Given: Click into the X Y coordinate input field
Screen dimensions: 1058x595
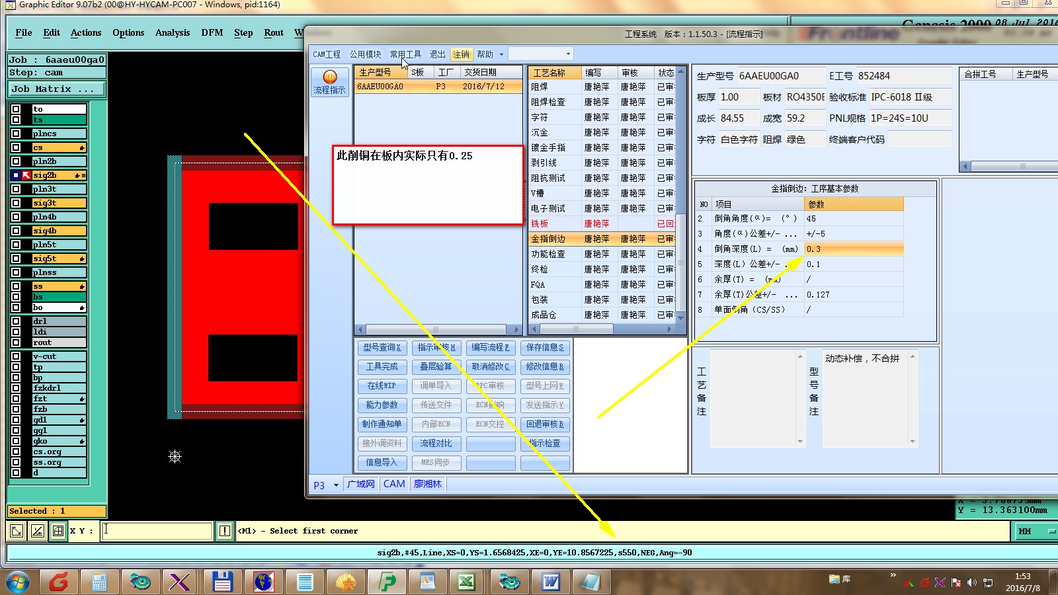Looking at the screenshot, I should pos(157,531).
